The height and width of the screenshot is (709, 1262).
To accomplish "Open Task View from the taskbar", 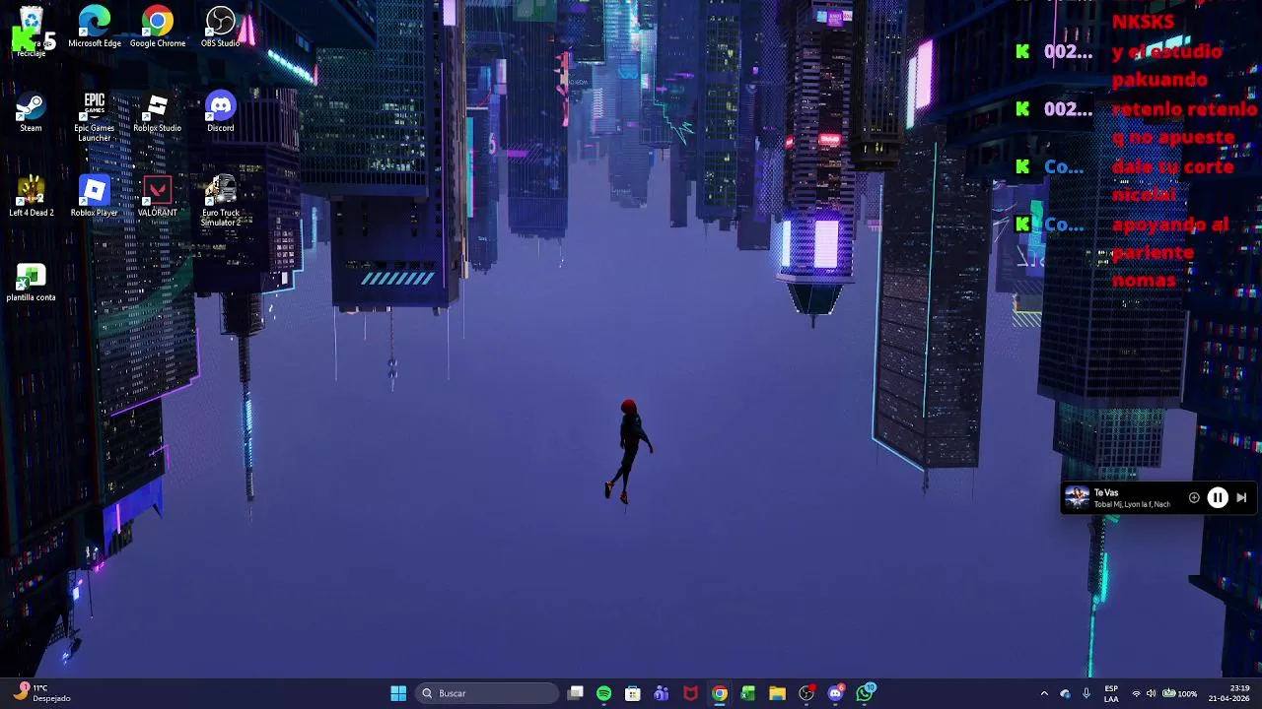I will coord(576,693).
